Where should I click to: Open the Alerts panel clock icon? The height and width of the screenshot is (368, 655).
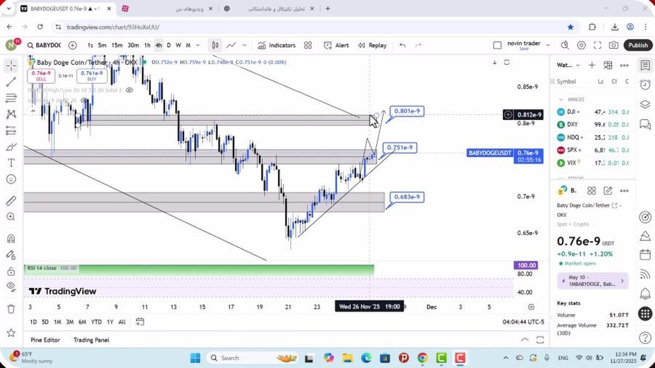(645, 85)
